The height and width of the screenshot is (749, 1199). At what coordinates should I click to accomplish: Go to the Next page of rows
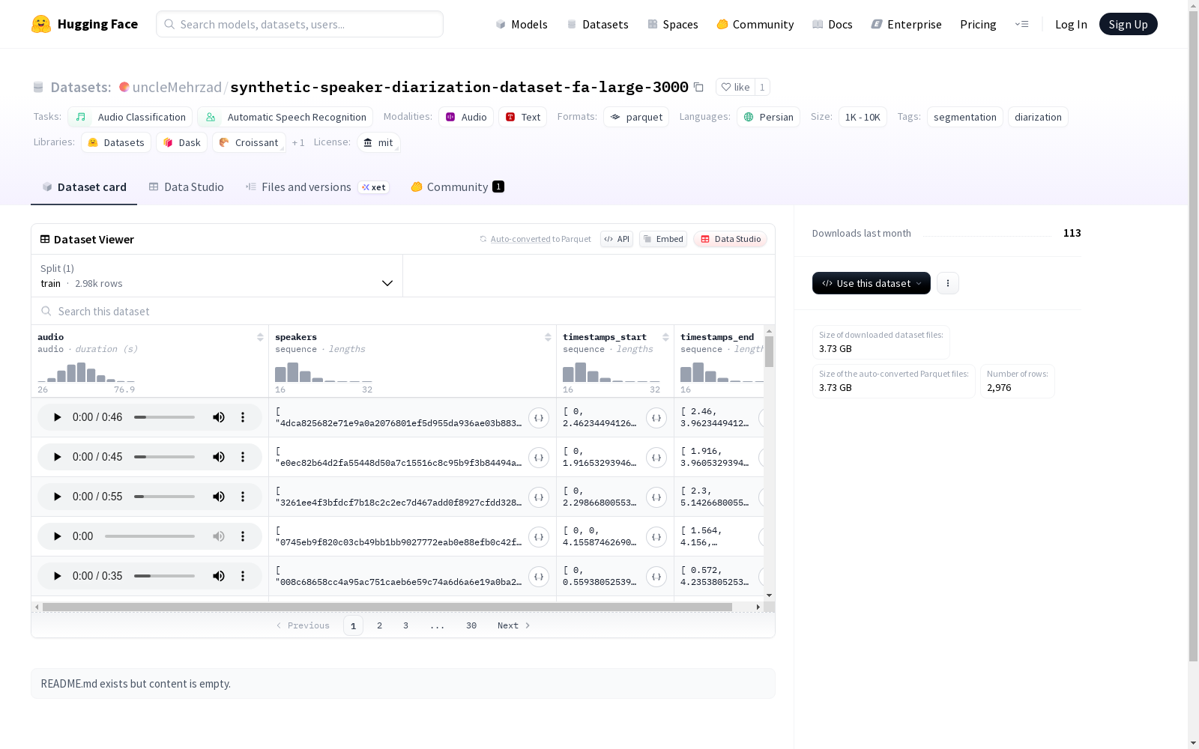514,625
